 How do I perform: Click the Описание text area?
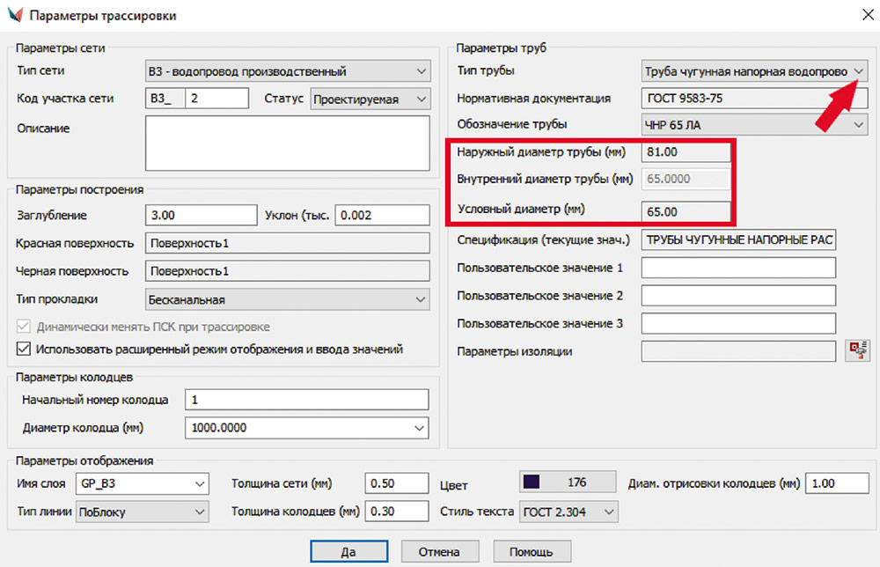287,143
